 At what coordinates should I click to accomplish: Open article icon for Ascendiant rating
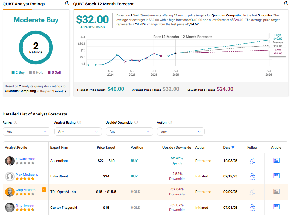pyautogui.click(x=276, y=160)
